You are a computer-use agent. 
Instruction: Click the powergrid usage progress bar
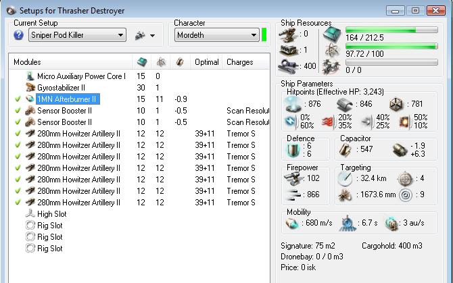coord(391,46)
